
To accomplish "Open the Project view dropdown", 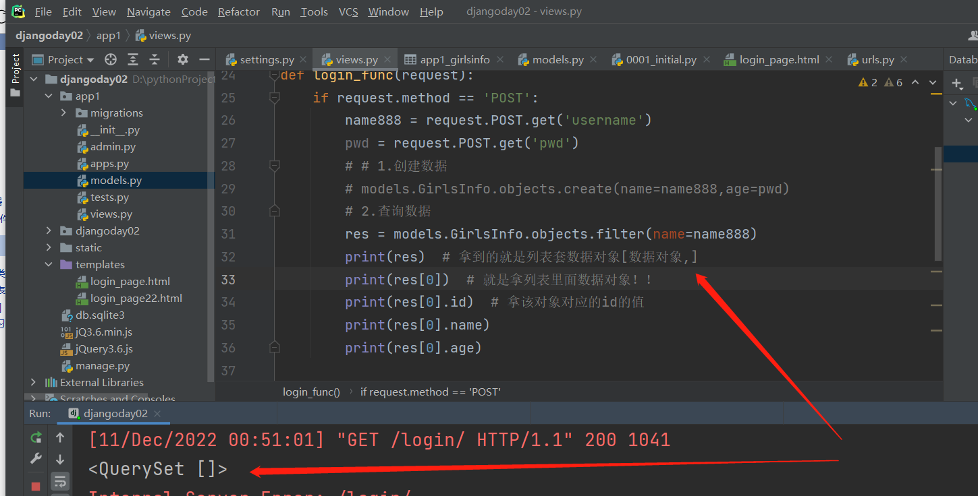I will tap(63, 59).
